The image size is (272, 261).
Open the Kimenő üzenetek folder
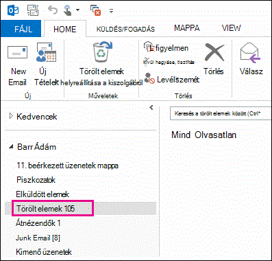pos(44,252)
